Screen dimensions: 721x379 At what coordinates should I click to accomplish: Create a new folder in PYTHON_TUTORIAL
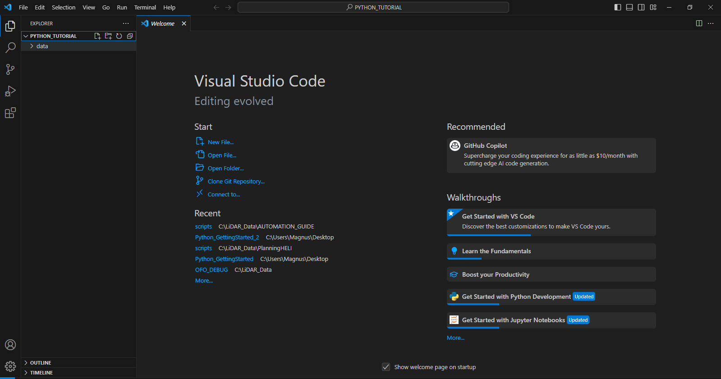point(108,36)
